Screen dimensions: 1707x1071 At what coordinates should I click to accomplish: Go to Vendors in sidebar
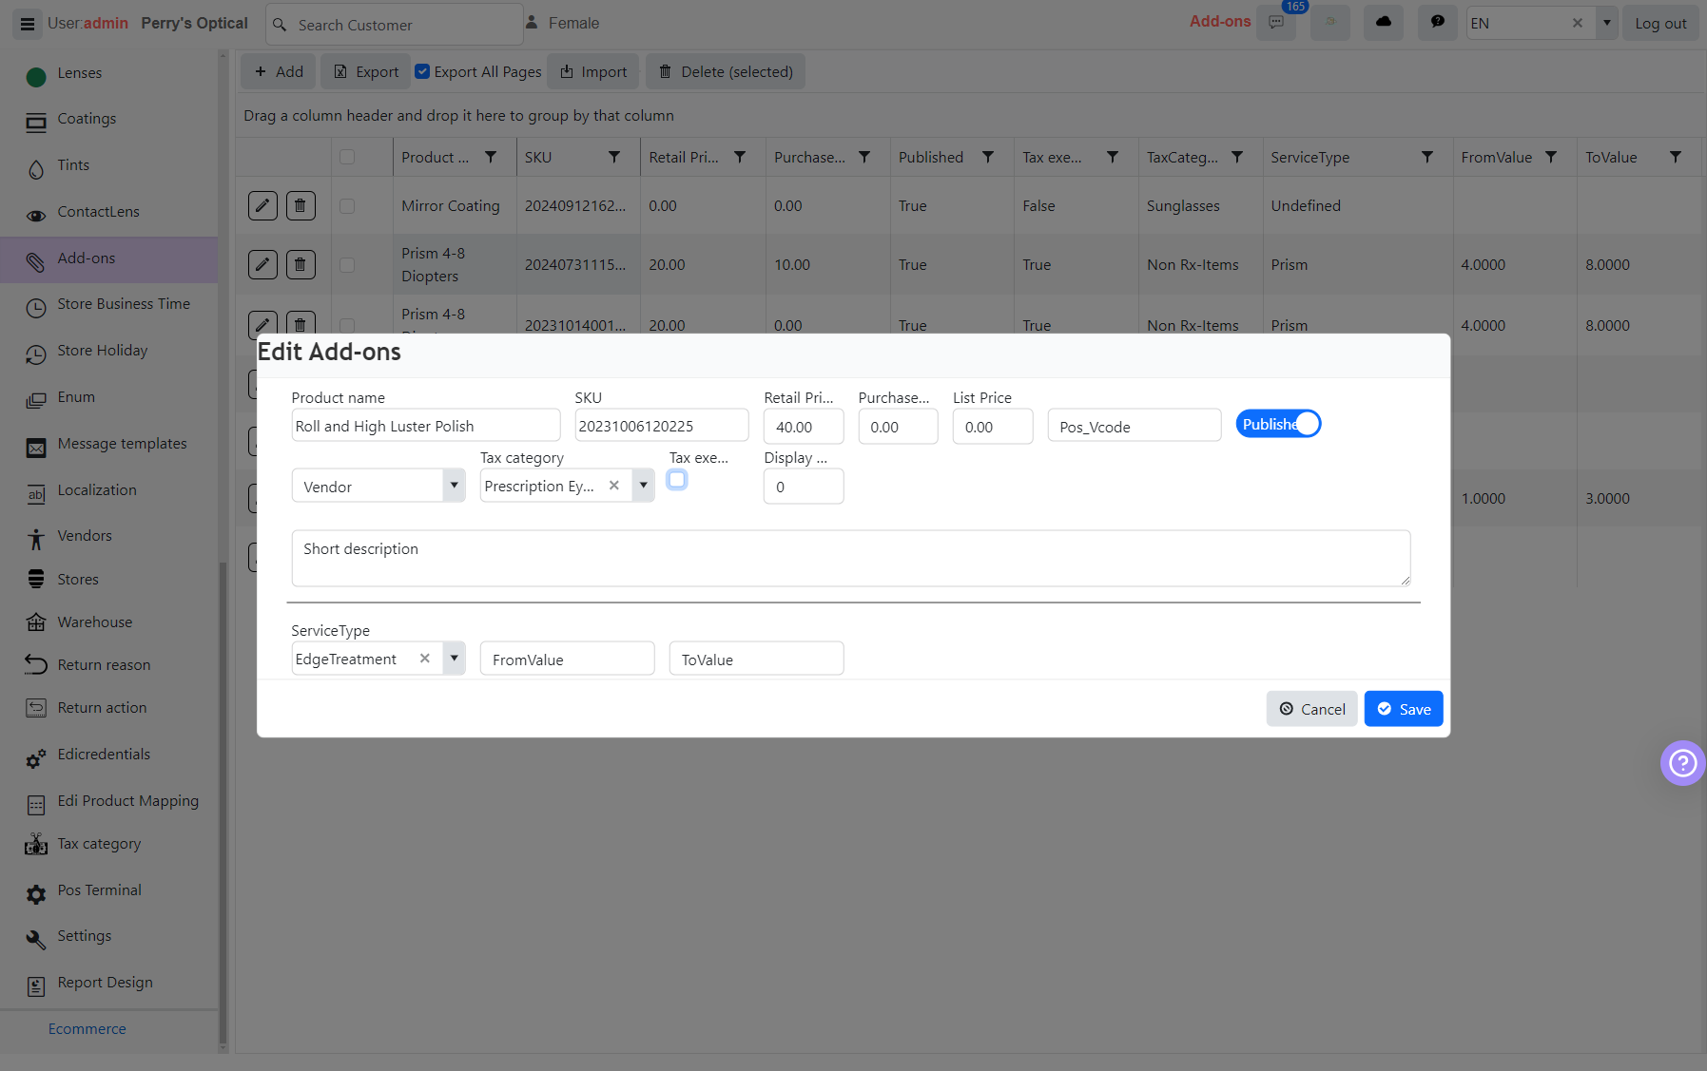tap(85, 536)
